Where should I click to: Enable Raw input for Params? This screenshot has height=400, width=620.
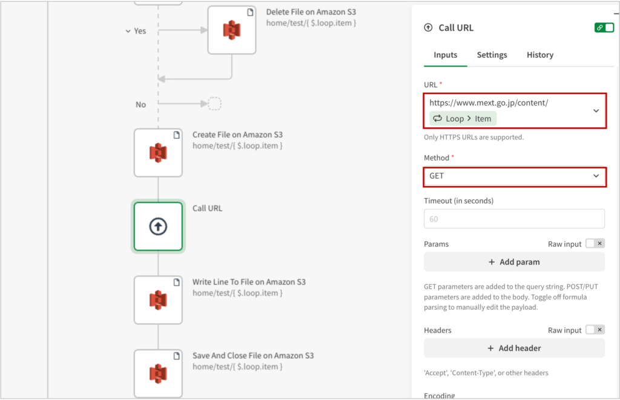pos(595,244)
